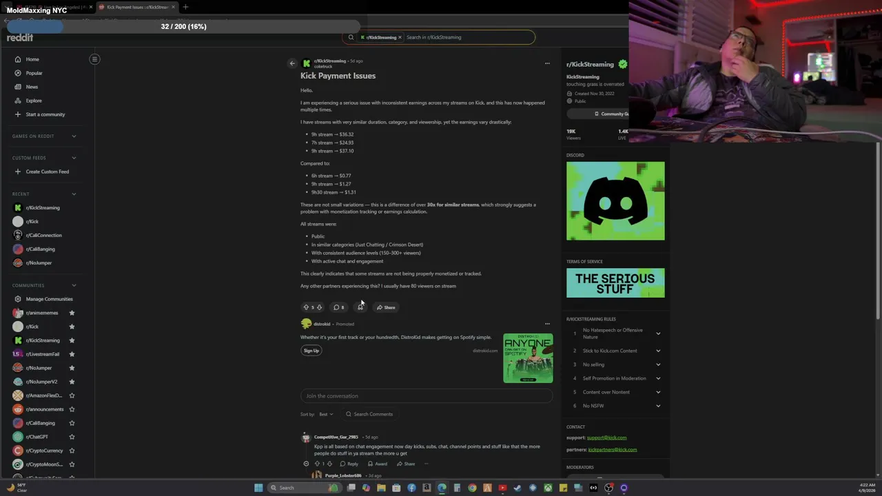Image resolution: width=882 pixels, height=496 pixels.
Task: Favorite r/announcements with star
Action: (x=72, y=409)
